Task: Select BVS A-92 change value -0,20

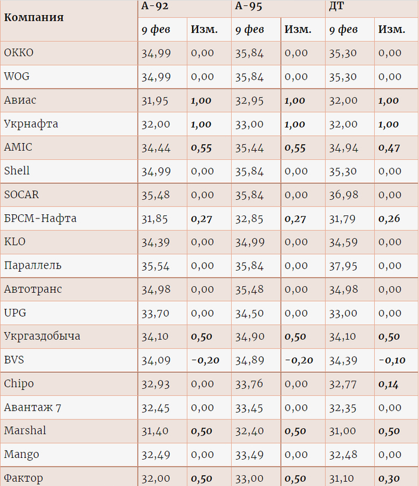Action: coord(205,360)
